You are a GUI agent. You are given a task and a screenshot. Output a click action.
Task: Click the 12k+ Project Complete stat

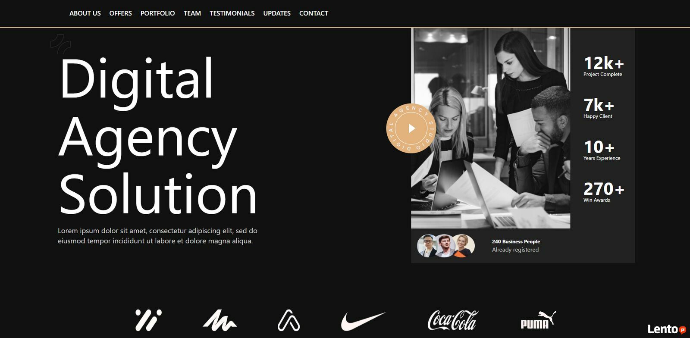(x=603, y=66)
